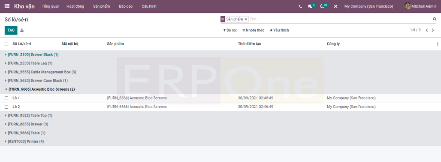This screenshot has width=441, height=162.
Task: Open the Hoạt động menu
Action: point(76,6)
